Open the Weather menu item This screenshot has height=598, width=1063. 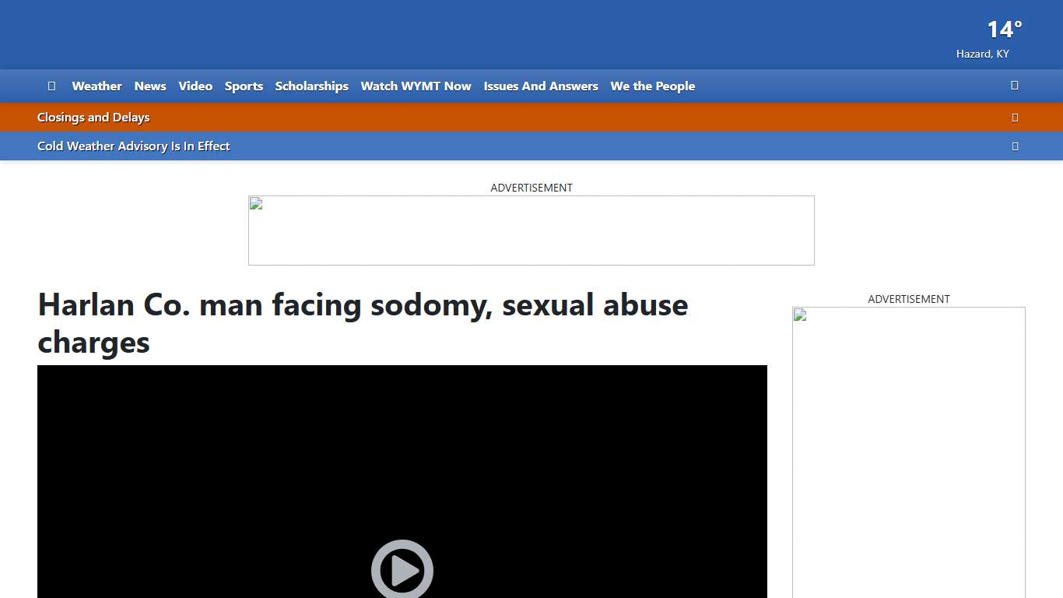point(96,86)
